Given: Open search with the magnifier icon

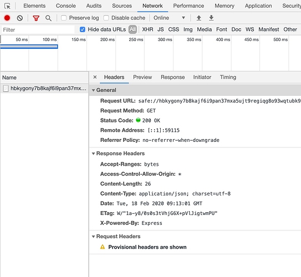Looking at the screenshot, I should tap(48, 18).
